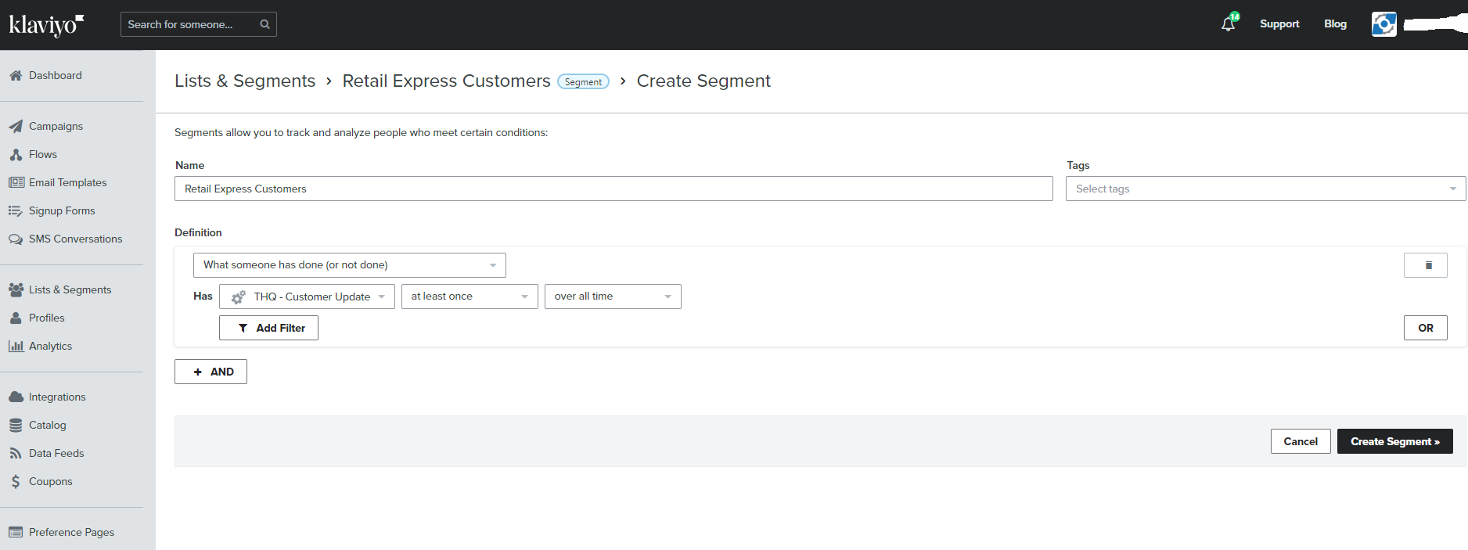Go to Profiles page
1468x550 pixels.
(x=46, y=318)
